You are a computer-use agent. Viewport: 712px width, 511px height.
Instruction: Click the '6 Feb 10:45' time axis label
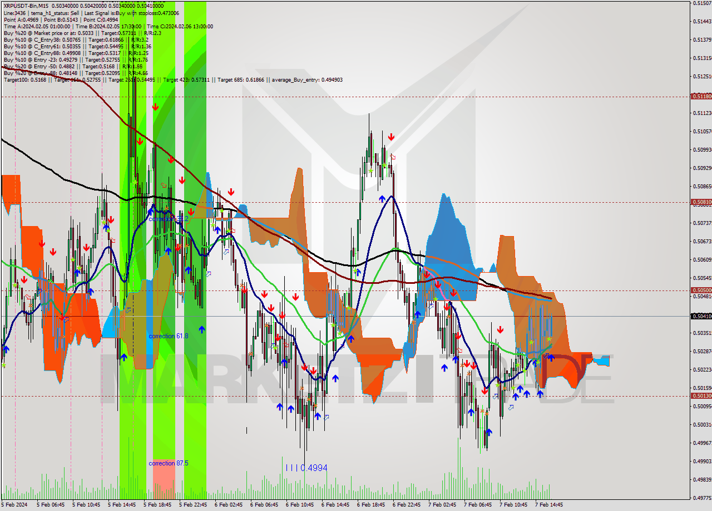(300, 505)
